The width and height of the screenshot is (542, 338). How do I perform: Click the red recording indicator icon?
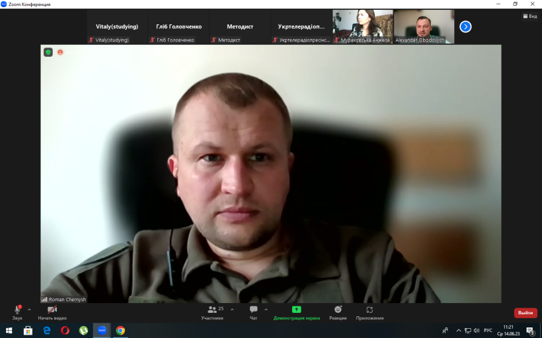click(x=60, y=52)
